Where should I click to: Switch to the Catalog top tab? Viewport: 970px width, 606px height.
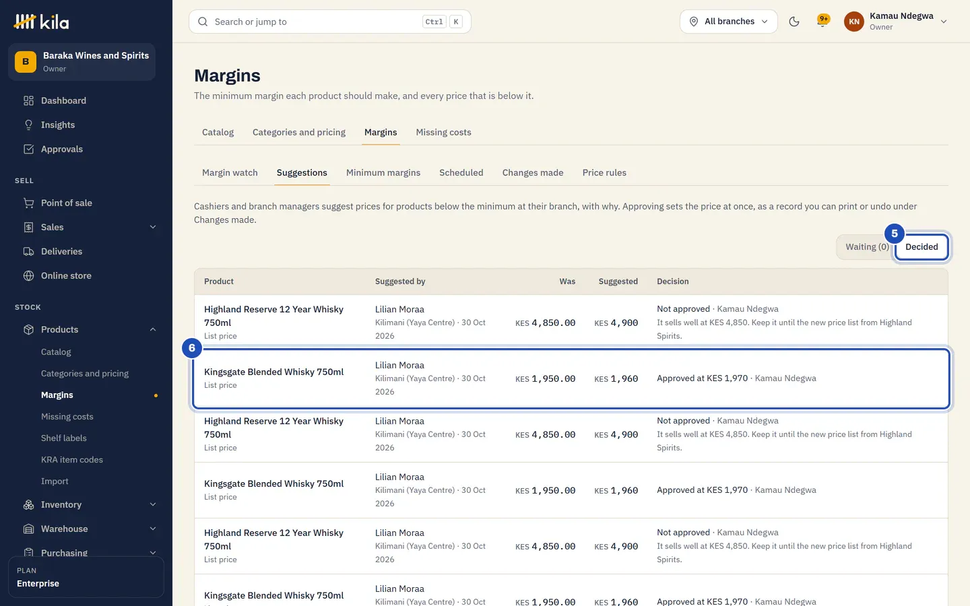218,133
